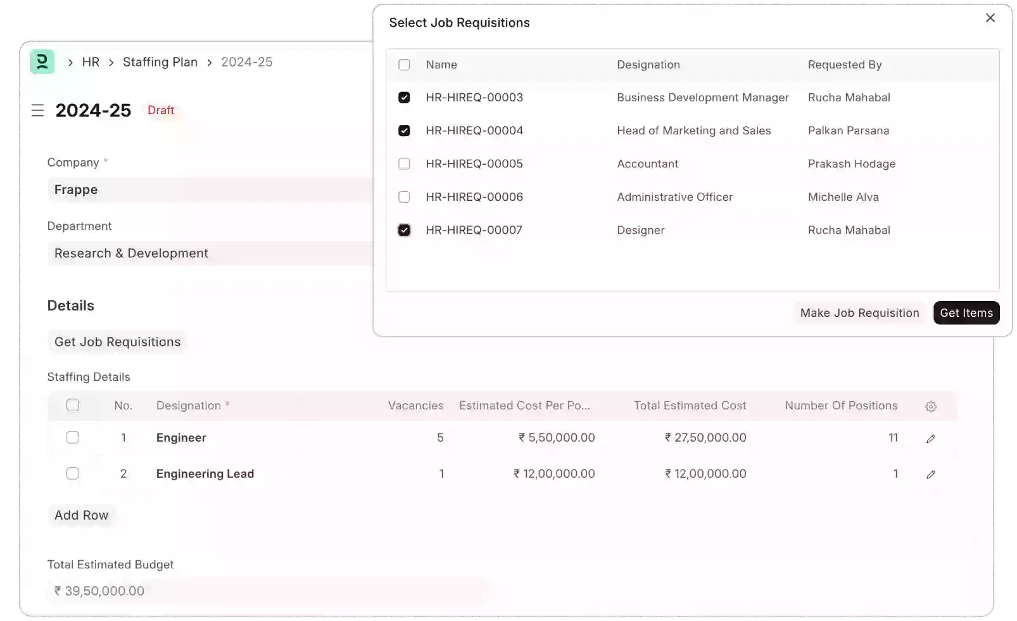Uncheck the HR-HIREQ-00007 Designer requisition
The width and height of the screenshot is (1017, 621).
[404, 230]
